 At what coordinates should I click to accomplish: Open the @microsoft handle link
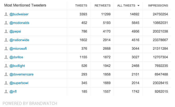click(18, 49)
